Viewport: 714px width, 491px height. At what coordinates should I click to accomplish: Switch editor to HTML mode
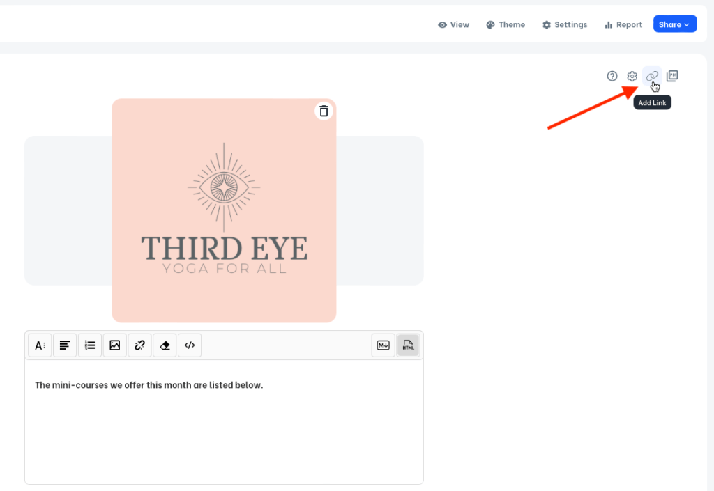pyautogui.click(x=408, y=345)
